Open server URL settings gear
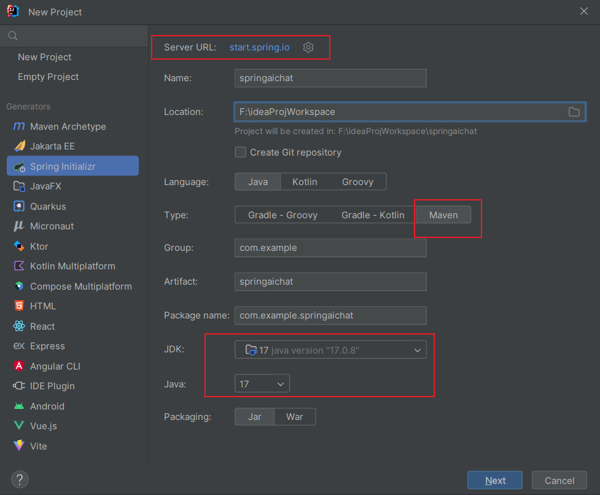600x495 pixels. (x=308, y=47)
